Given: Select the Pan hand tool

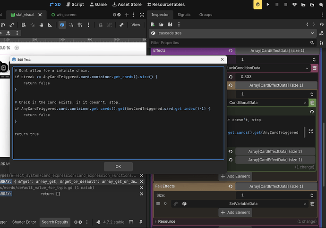Looking at the screenshot, I should click(x=41, y=25).
